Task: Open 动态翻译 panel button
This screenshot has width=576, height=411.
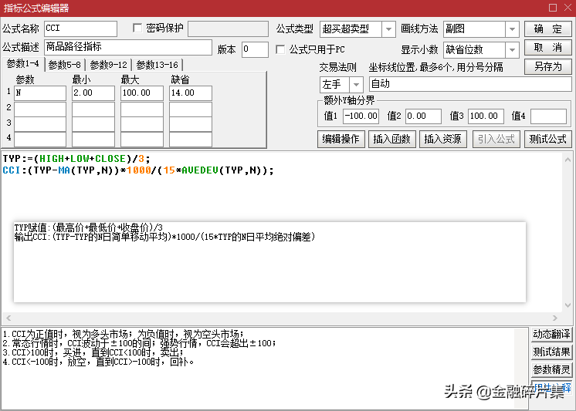Action: coord(551,334)
